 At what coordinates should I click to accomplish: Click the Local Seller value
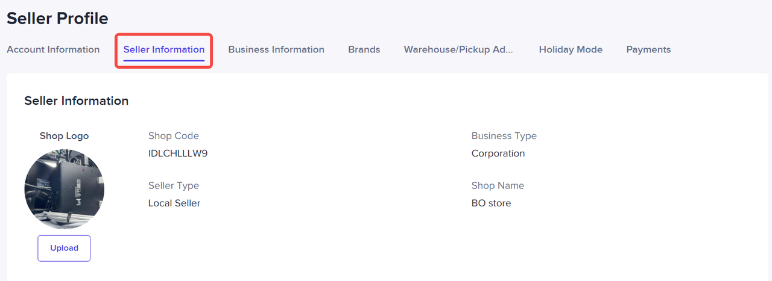174,203
